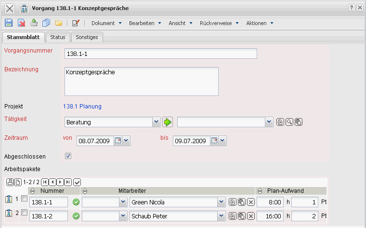Screen dimensions: 366x228
Task: Open the Beratung Tätigkeit dropdown
Action: [x=157, y=122]
